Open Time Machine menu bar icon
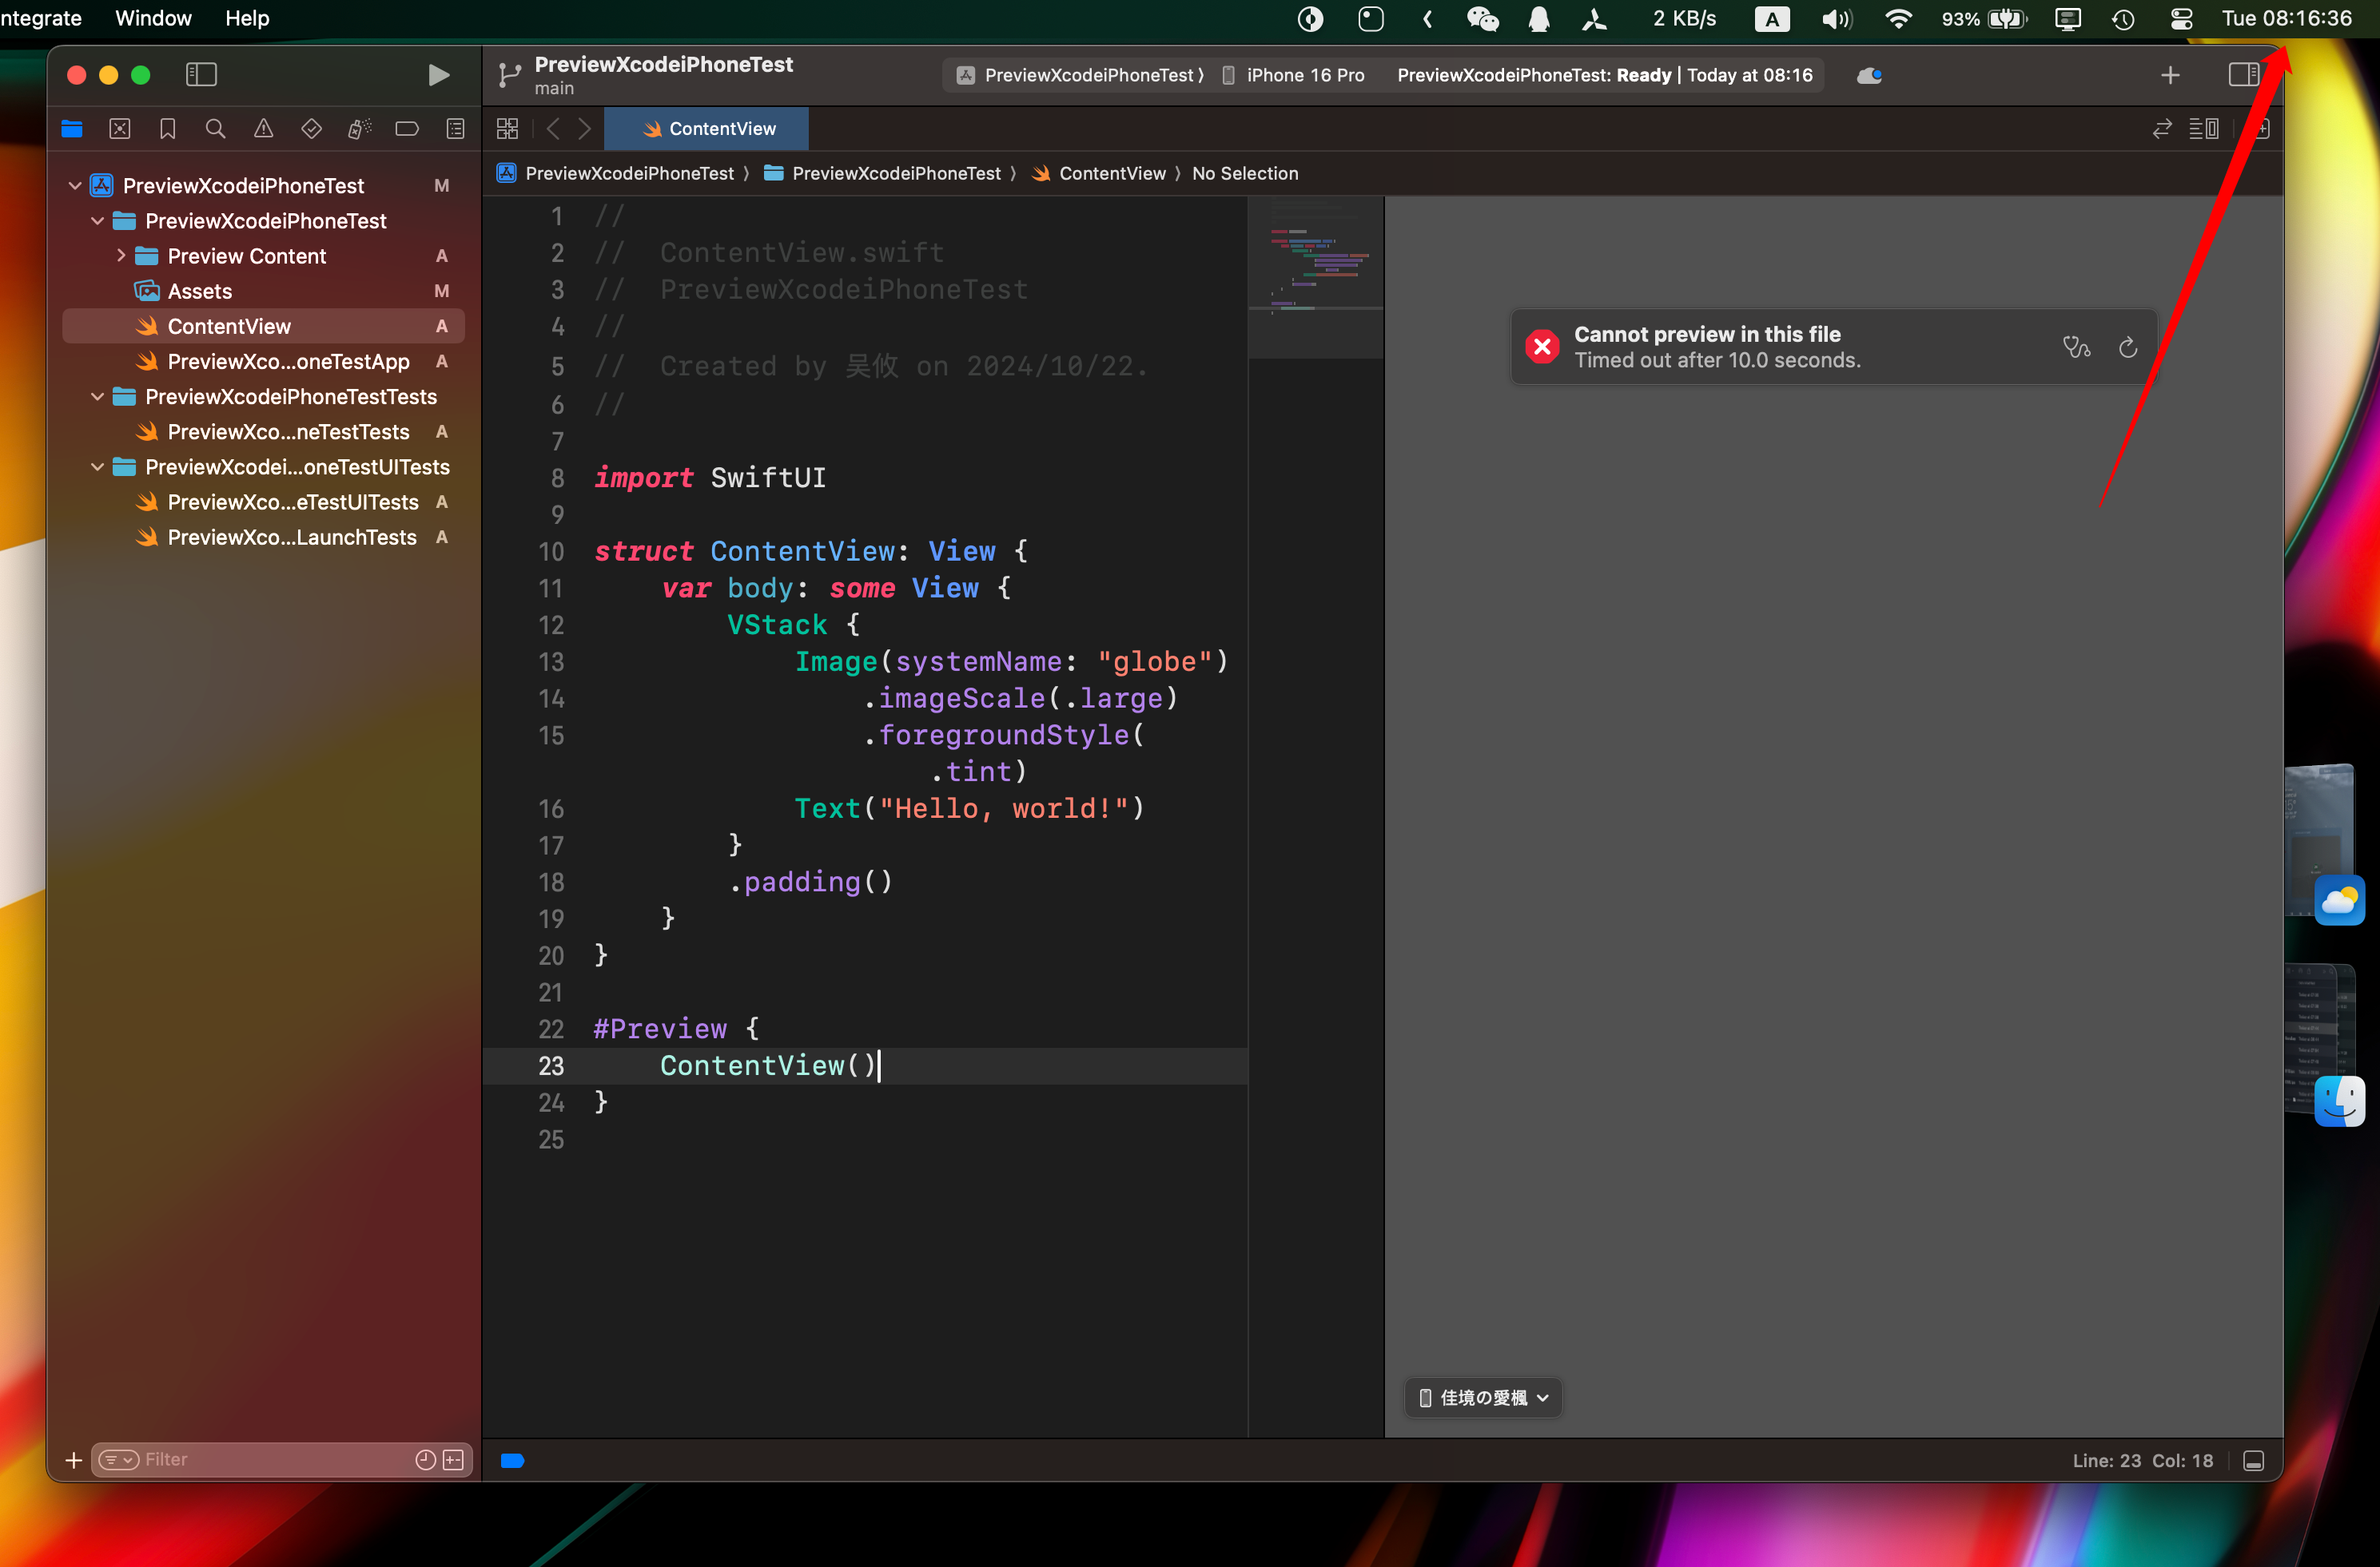 click(2123, 19)
